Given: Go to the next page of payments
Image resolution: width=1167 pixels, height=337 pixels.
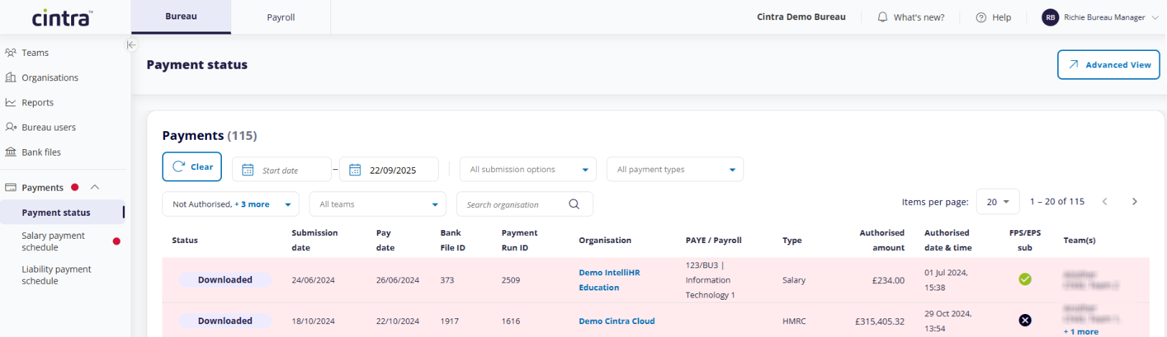Looking at the screenshot, I should pos(1135,201).
